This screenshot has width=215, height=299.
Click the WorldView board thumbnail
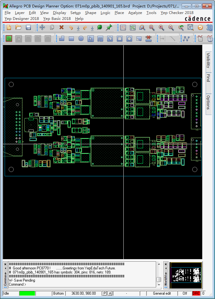click(186, 275)
